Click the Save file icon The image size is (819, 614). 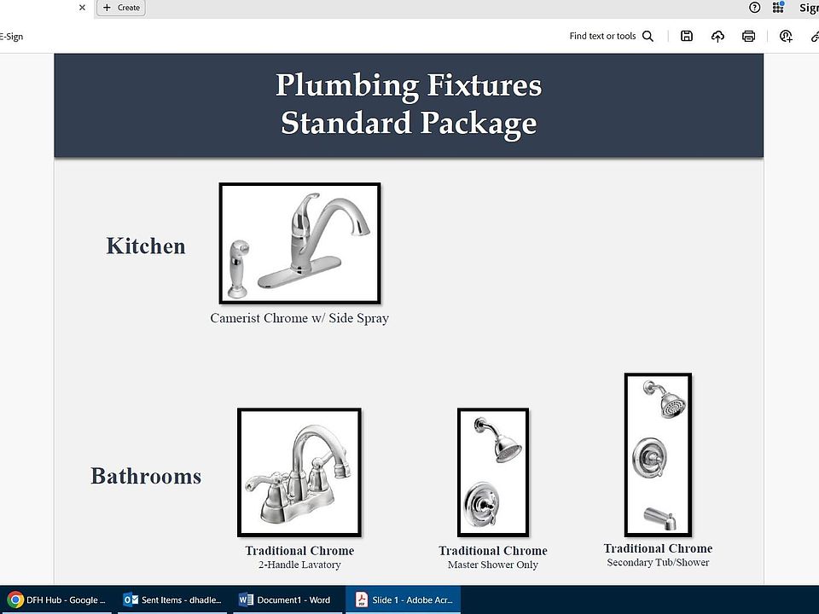click(687, 36)
